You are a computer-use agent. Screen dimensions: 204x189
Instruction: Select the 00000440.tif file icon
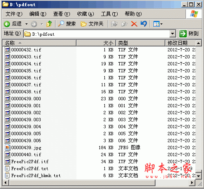(x=7, y=154)
